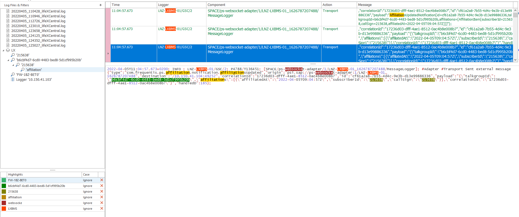This screenshot has width=519, height=217.
Task: Collapse the LX tree node
Action: click(3, 50)
